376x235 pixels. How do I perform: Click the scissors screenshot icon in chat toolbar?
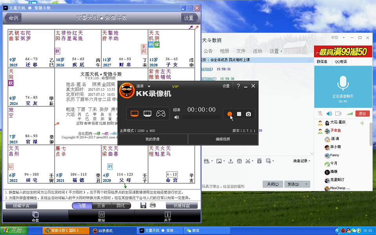[248, 161]
